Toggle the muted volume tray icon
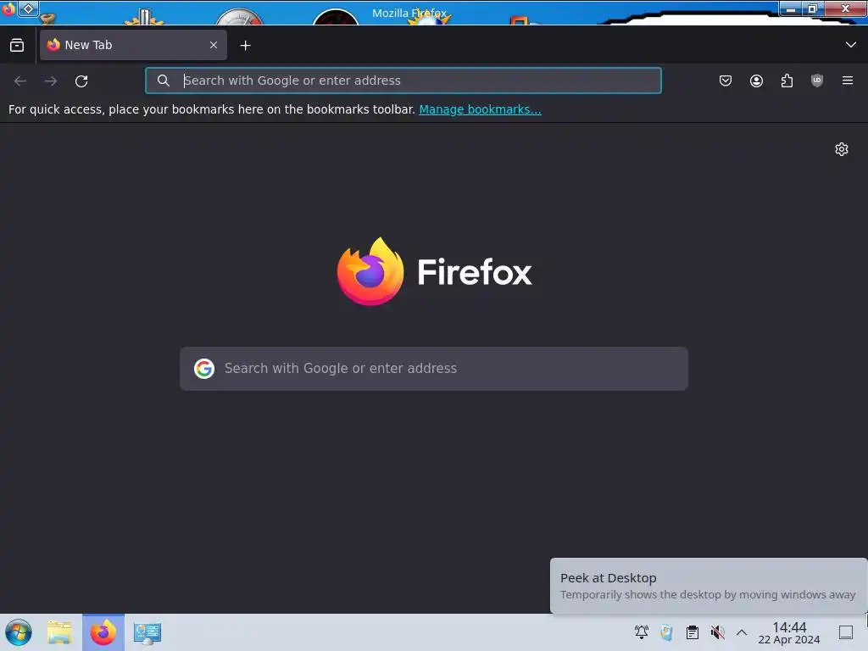Image resolution: width=868 pixels, height=651 pixels. (717, 632)
